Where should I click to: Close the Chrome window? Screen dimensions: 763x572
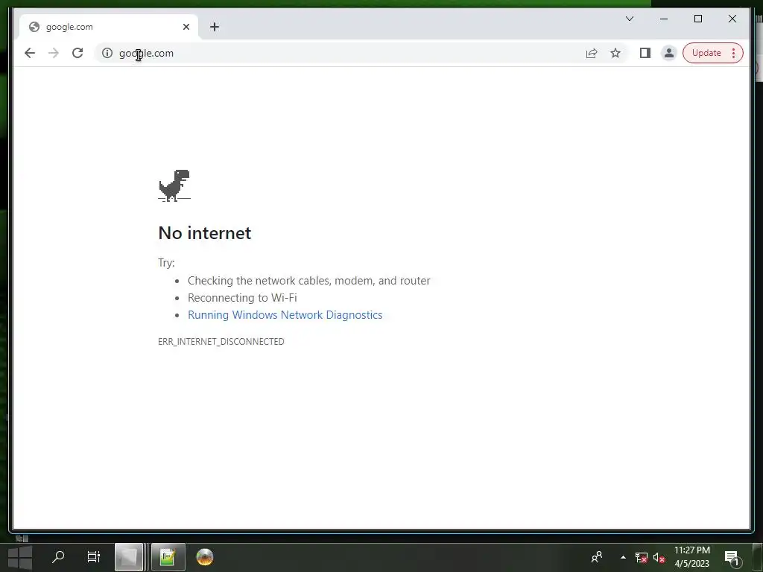(732, 19)
